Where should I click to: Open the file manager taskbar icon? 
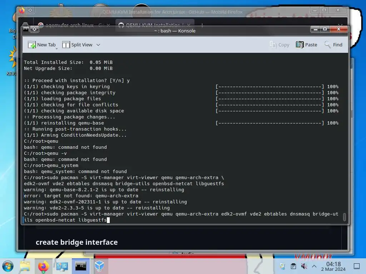(x=25, y=266)
